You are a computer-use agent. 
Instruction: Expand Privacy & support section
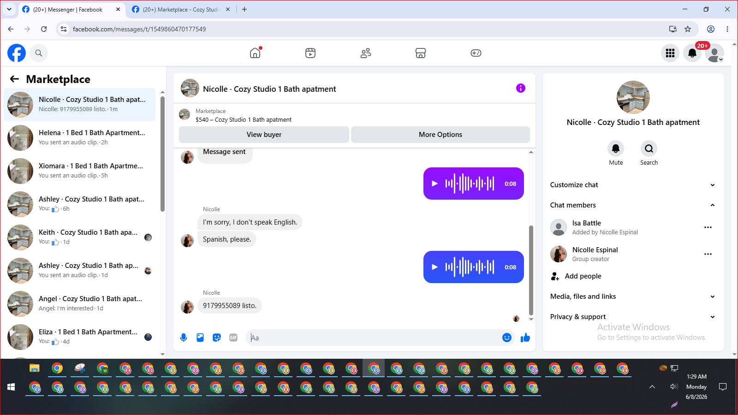click(x=633, y=317)
